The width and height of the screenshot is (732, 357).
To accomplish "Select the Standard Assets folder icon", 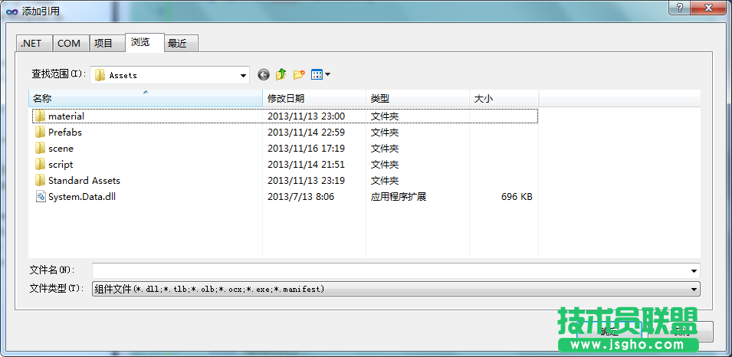I will click(x=40, y=181).
